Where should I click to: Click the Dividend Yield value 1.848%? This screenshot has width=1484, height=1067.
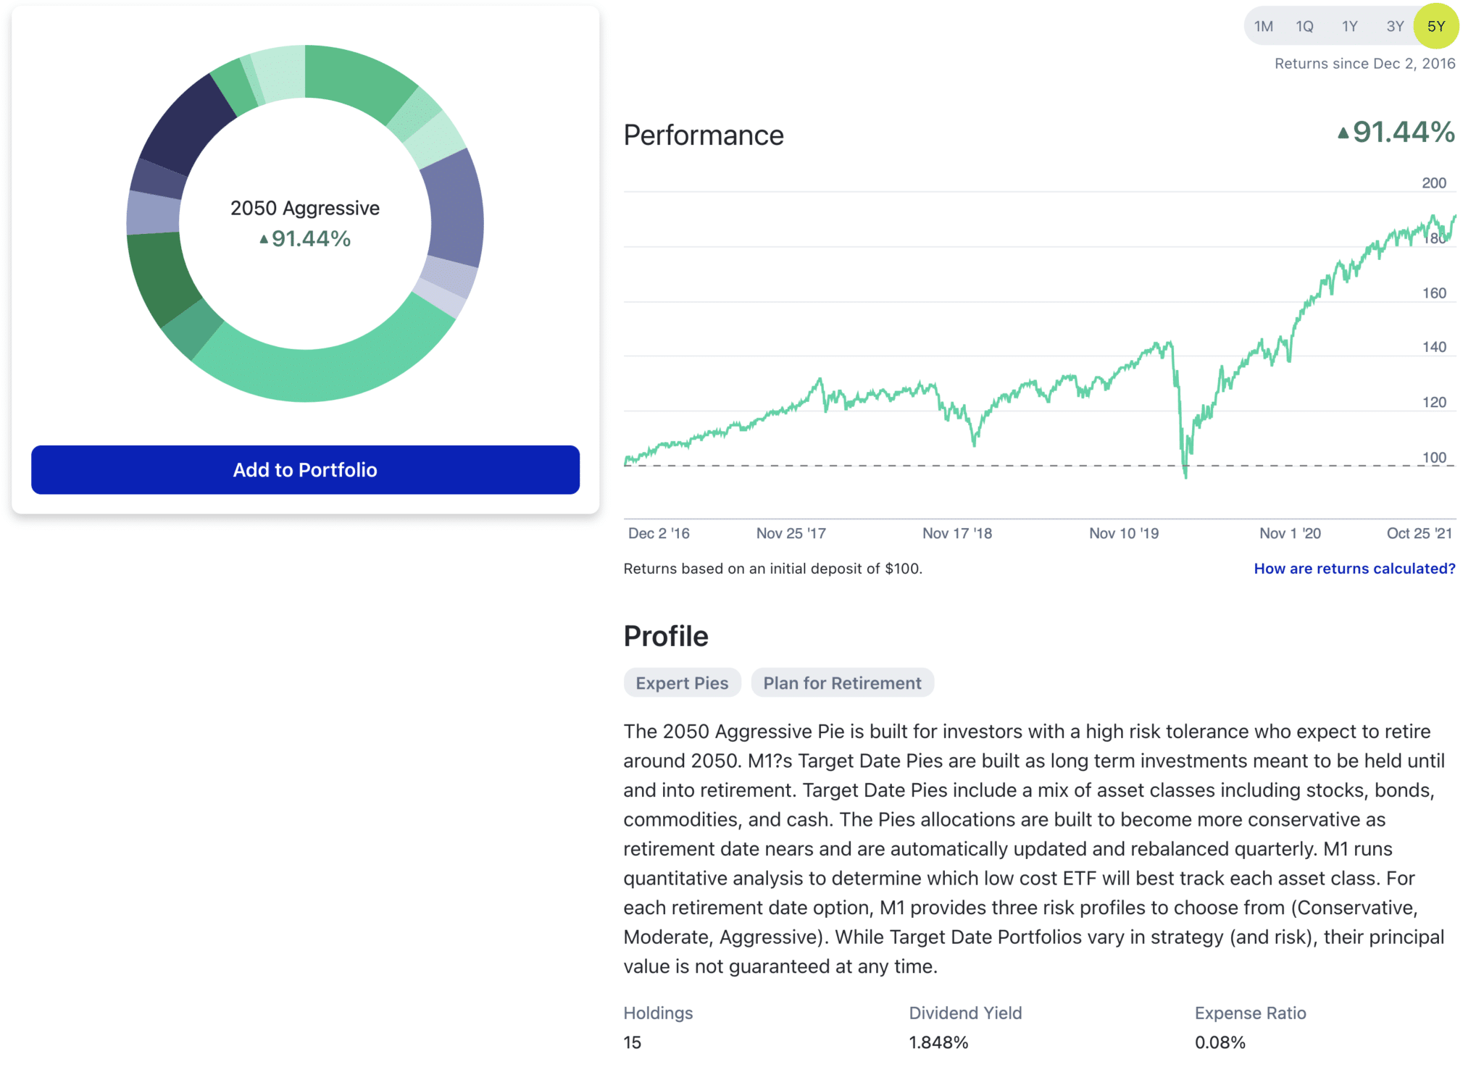coord(938,1042)
